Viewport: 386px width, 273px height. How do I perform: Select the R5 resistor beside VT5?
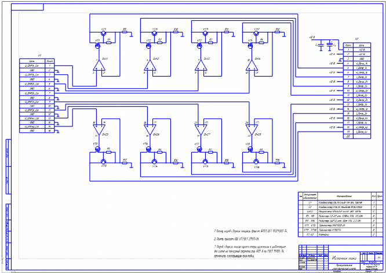[x=109, y=152]
